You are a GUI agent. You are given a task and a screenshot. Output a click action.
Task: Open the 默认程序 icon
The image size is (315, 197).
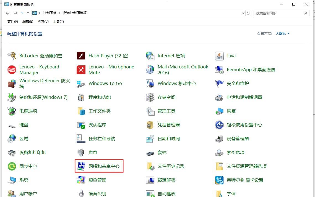click(x=81, y=125)
